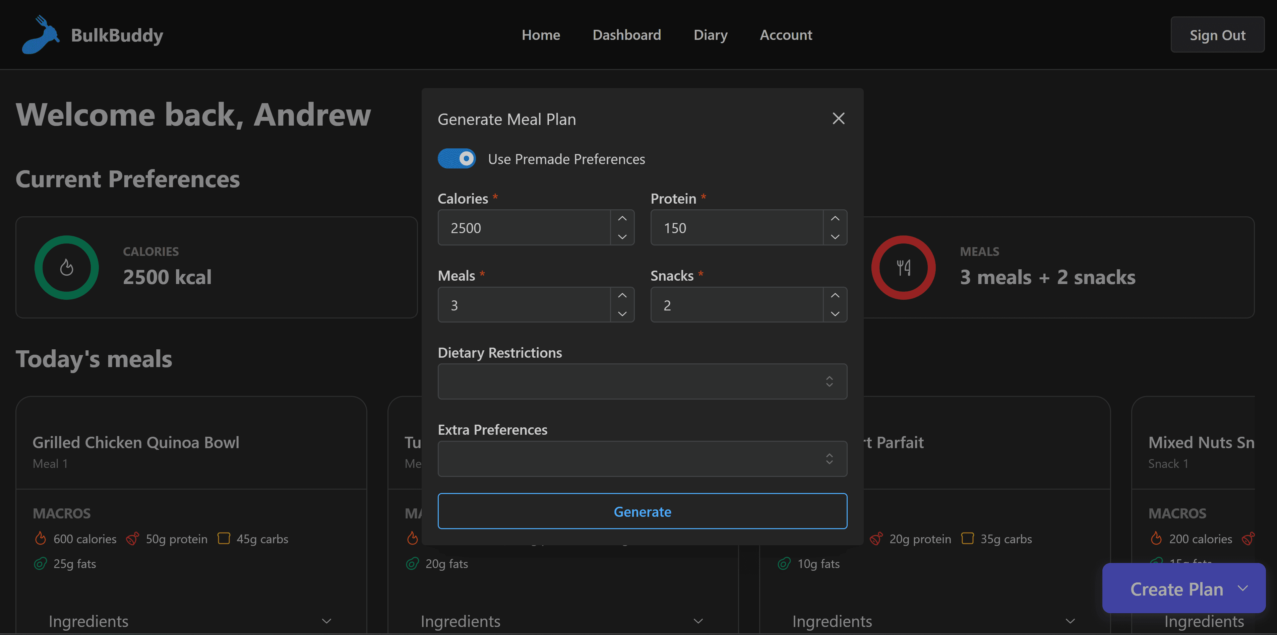Viewport: 1277px width, 635px height.
Task: Increase Calories with the up arrow
Action: click(x=622, y=218)
